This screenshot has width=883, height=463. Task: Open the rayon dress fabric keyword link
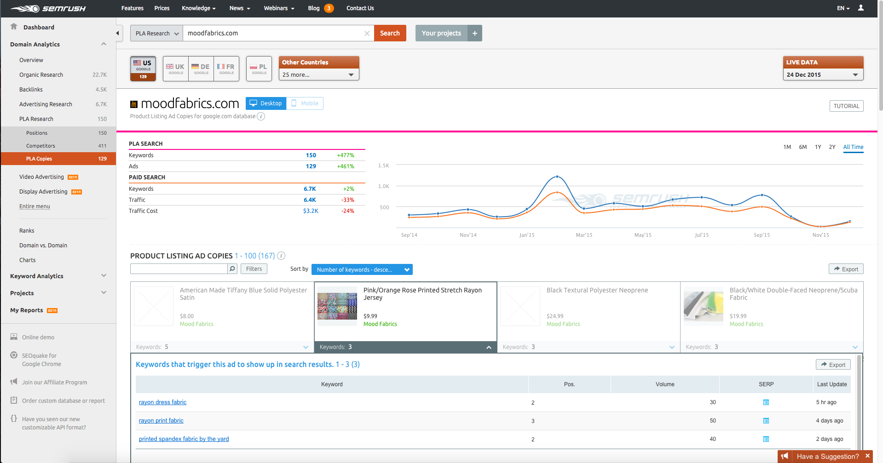162,402
